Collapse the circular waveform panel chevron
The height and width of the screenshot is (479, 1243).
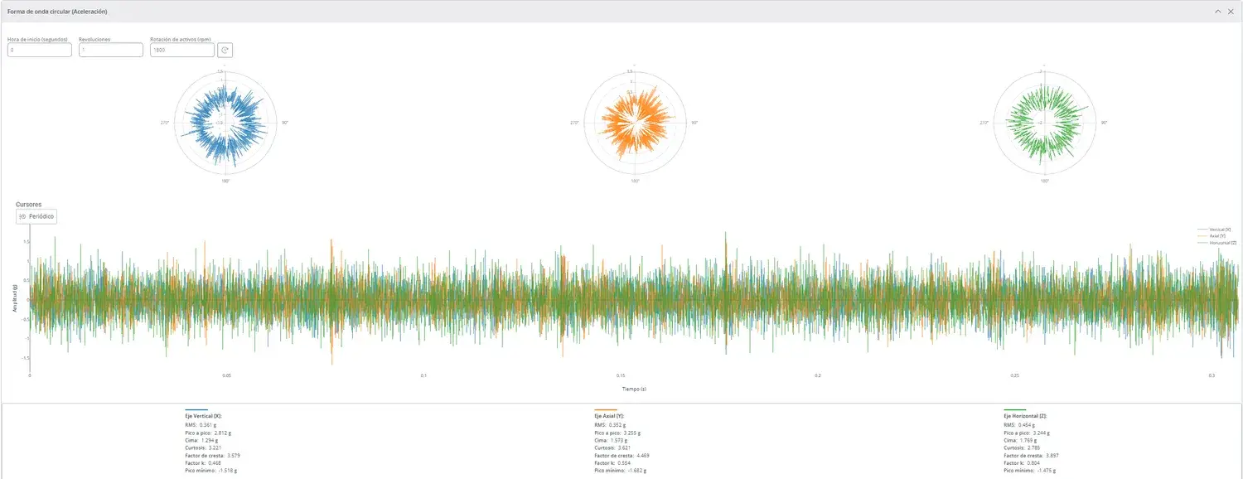(x=1217, y=12)
